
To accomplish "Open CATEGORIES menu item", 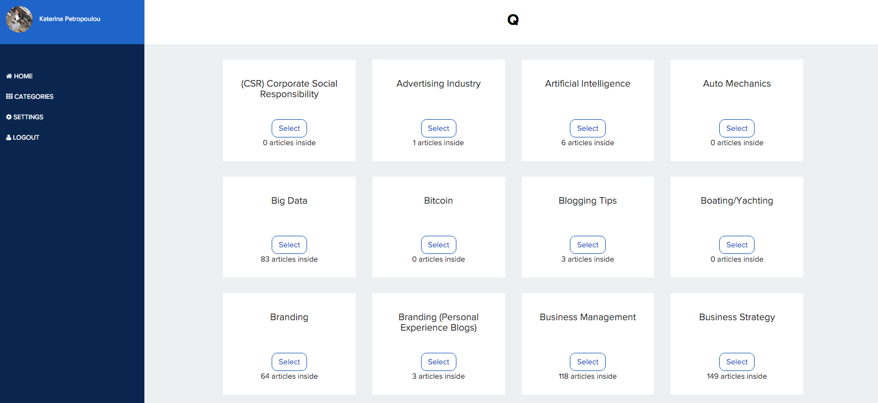I will (x=30, y=97).
